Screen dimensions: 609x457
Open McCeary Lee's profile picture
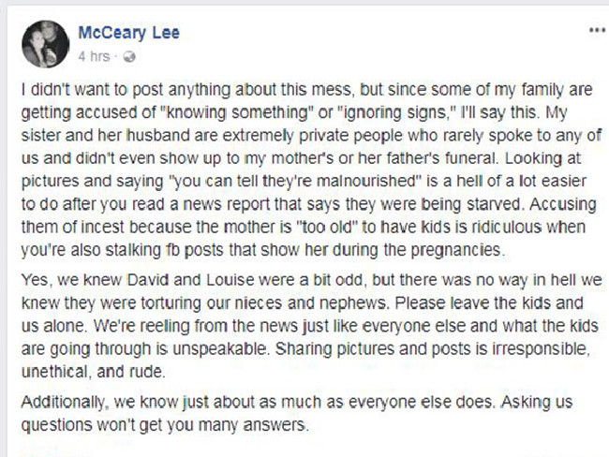tap(44, 44)
